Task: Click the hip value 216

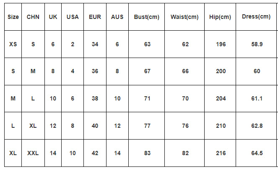Action: point(220,153)
